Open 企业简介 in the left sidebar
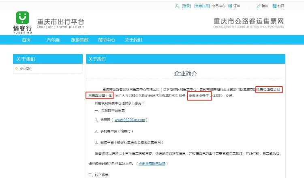This screenshot has height=178, width=304. click(26, 69)
